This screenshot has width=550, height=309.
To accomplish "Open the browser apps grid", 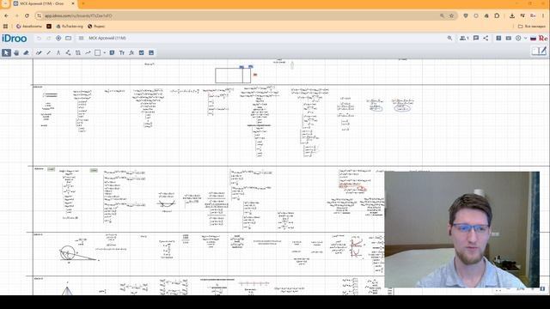I will tap(5, 27).
